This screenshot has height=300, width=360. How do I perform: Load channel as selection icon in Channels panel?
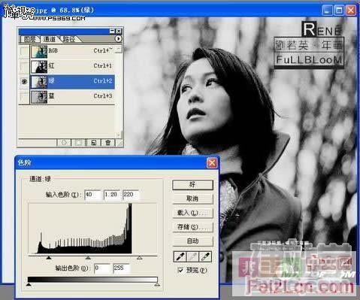point(64,143)
